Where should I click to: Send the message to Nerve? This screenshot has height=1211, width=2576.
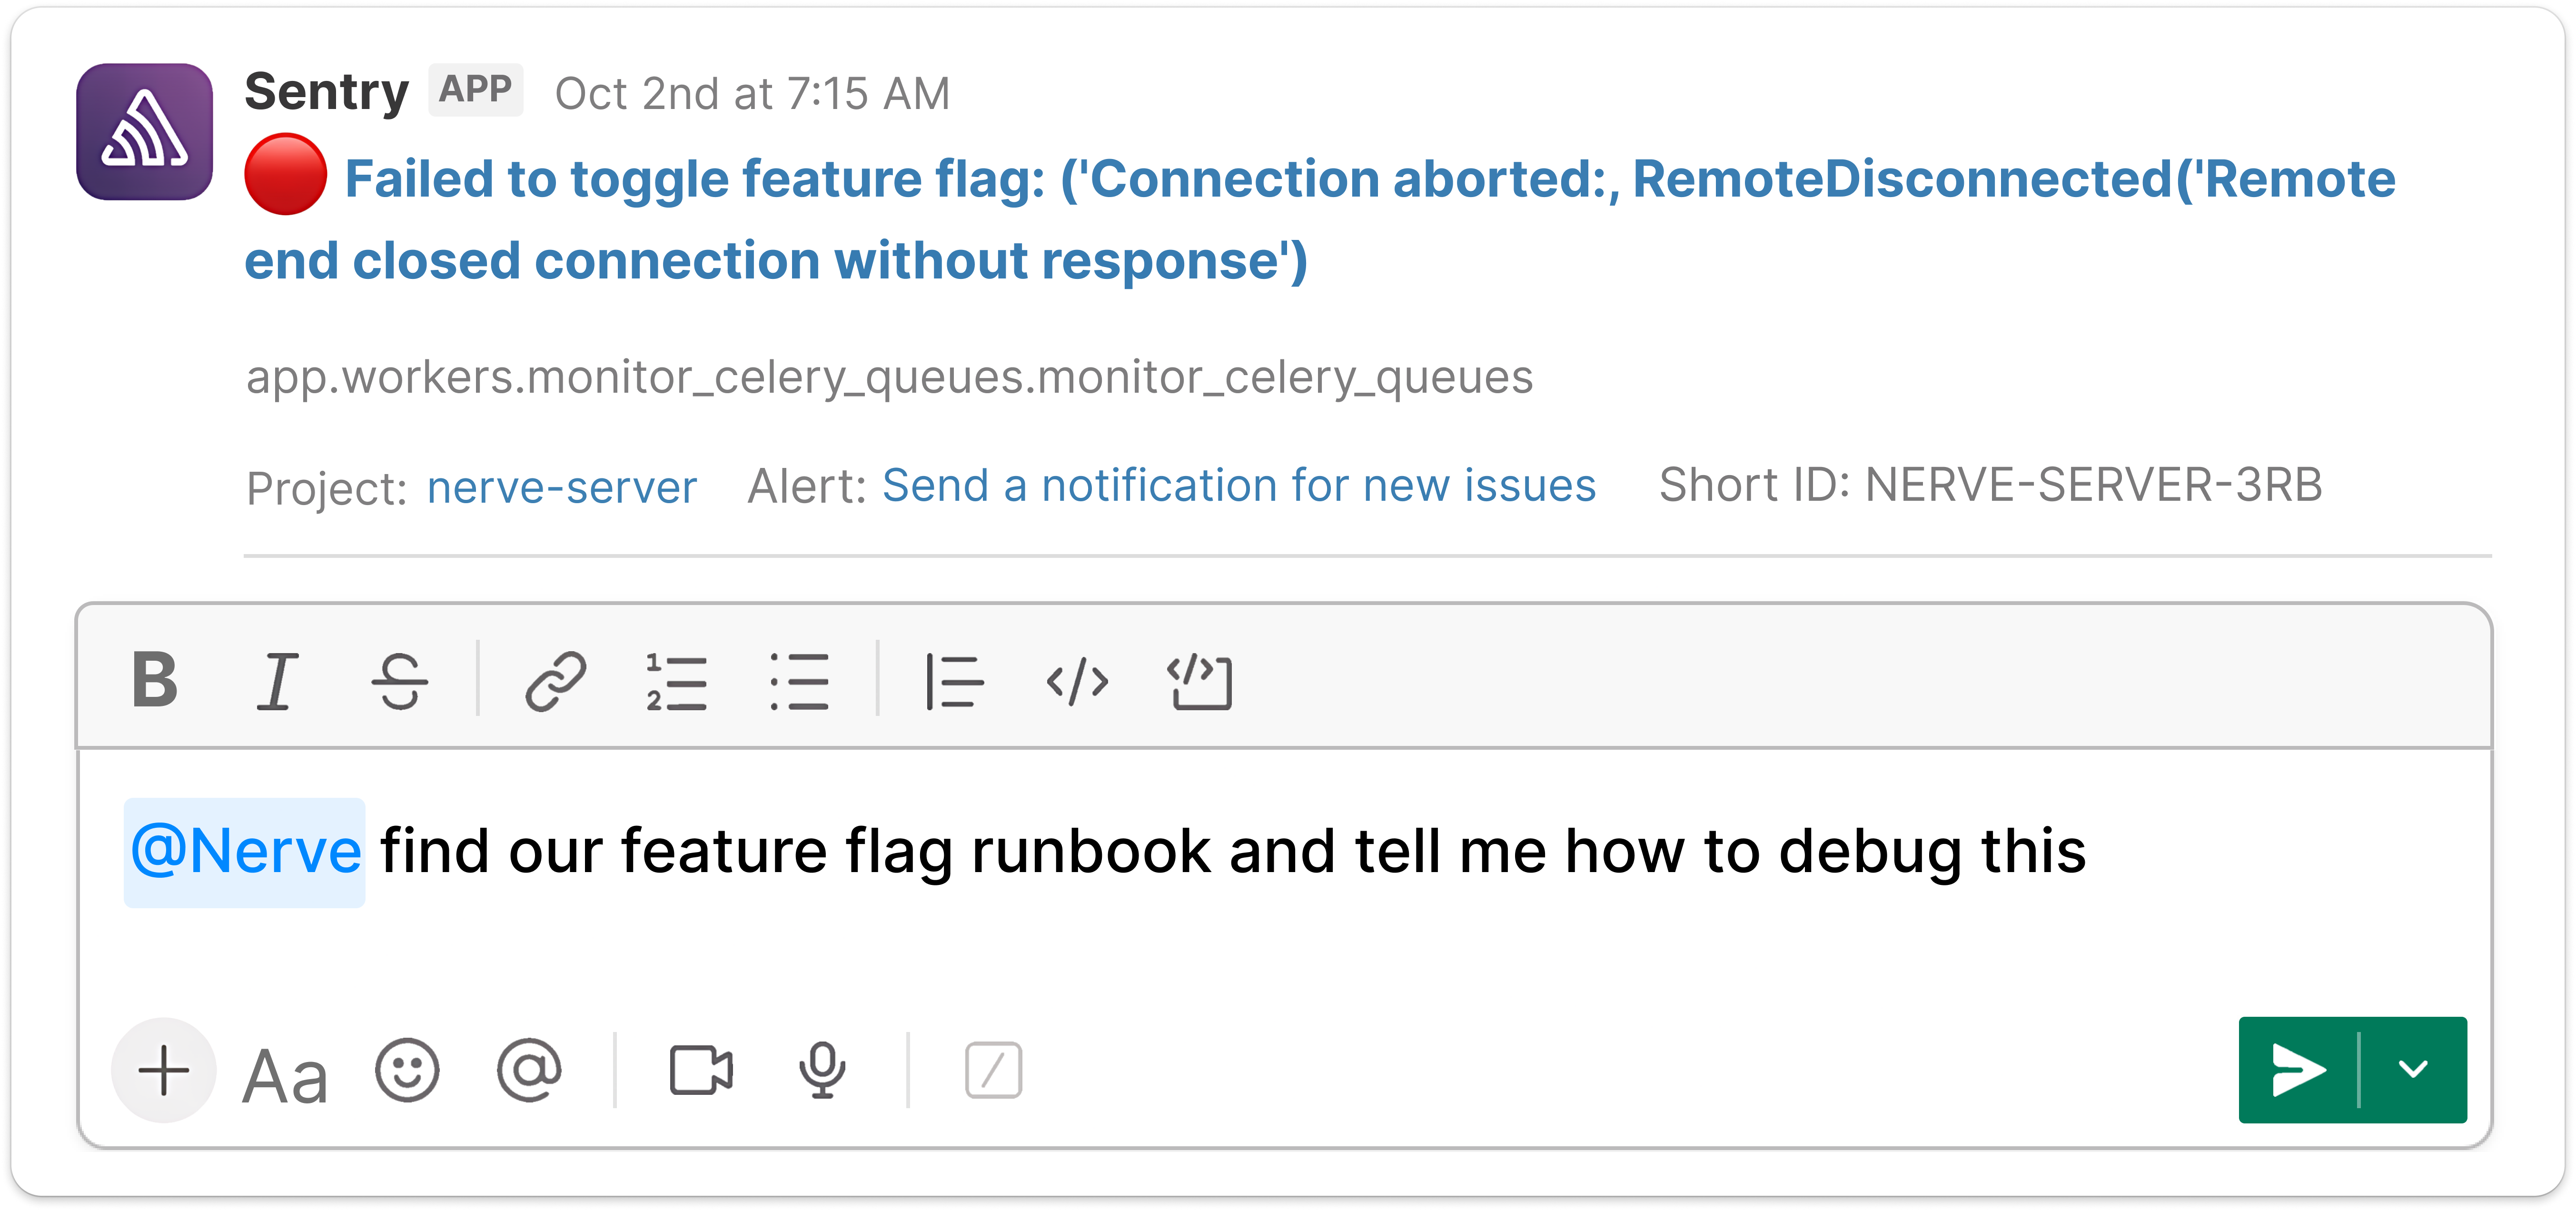[2298, 1069]
